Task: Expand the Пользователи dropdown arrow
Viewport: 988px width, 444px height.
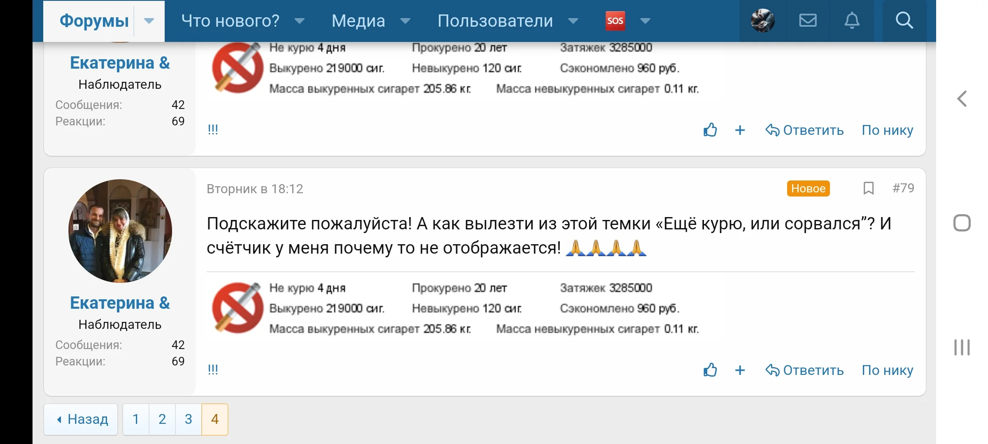Action: 573,21
